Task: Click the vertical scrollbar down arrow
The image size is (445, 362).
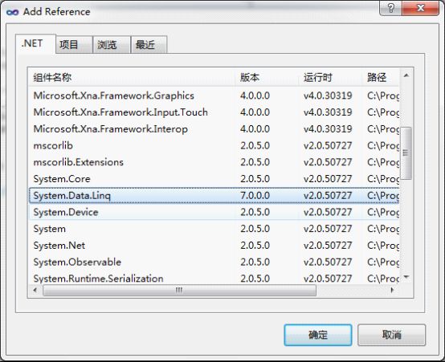Action: (406, 277)
